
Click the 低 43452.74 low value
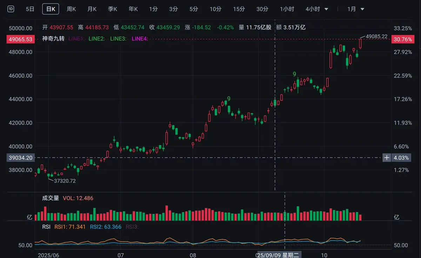tap(129, 27)
